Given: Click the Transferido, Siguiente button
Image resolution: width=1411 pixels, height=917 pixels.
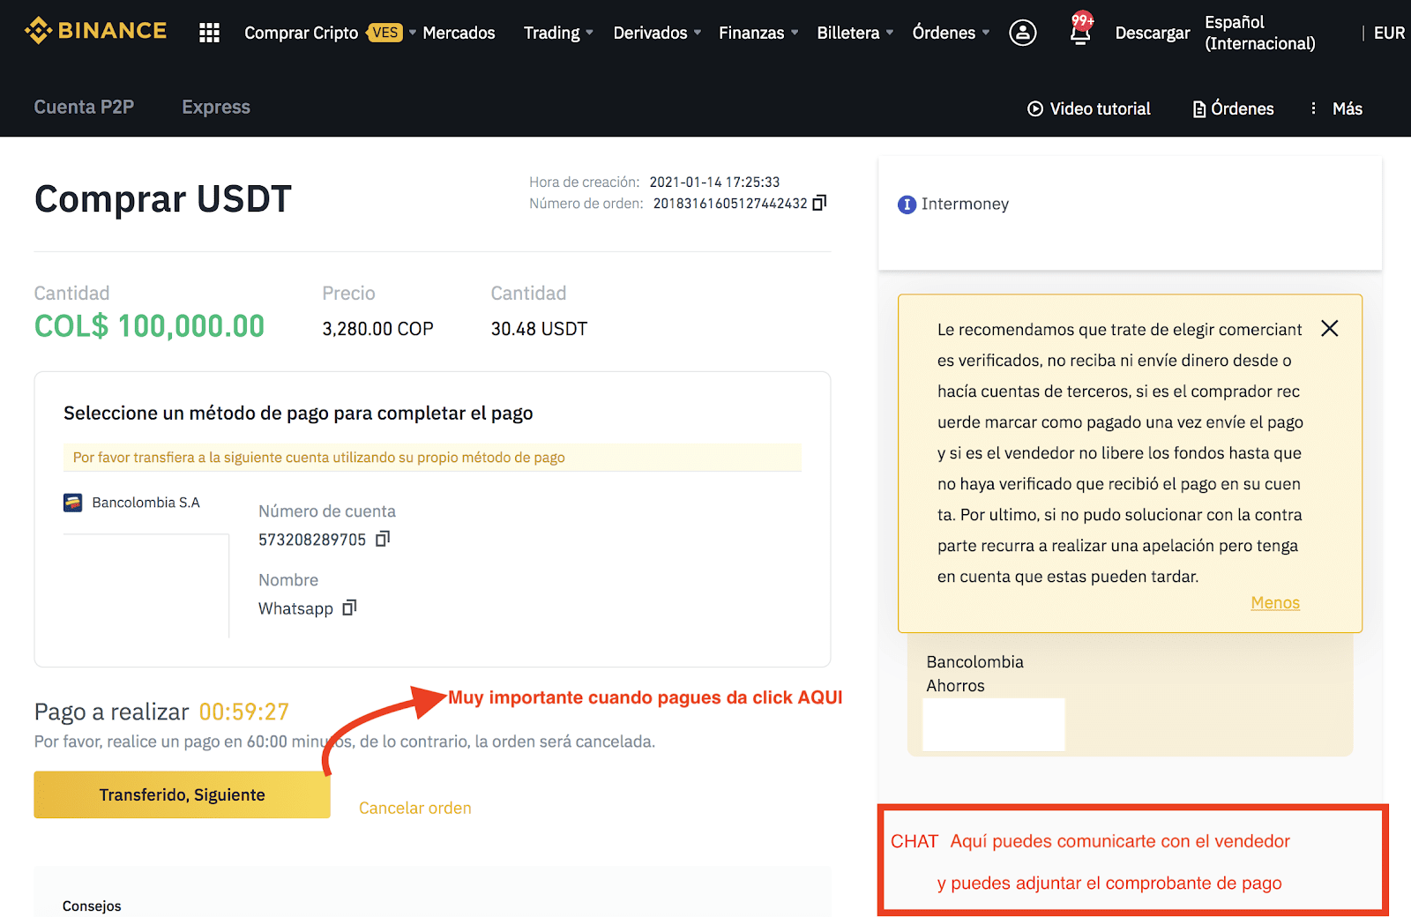Looking at the screenshot, I should [182, 794].
